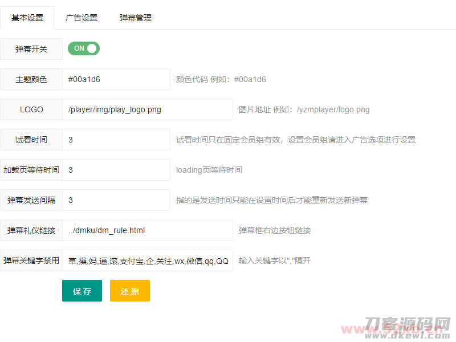Open the 广告设置 tab

82,18
